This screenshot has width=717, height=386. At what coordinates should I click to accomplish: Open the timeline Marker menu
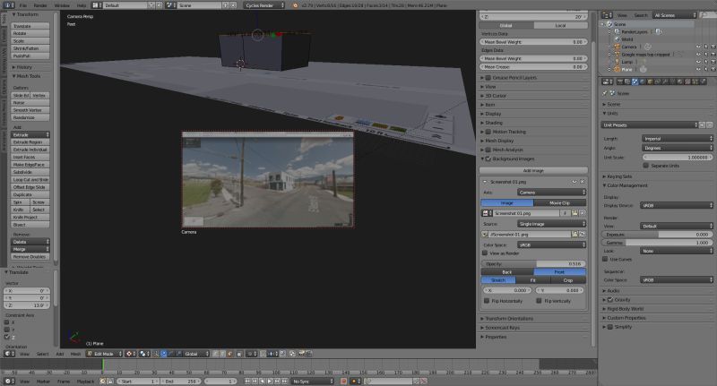click(x=43, y=382)
